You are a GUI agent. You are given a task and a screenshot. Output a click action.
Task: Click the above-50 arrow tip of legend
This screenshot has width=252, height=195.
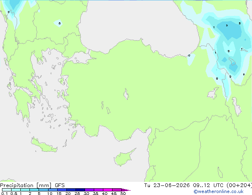126,190
